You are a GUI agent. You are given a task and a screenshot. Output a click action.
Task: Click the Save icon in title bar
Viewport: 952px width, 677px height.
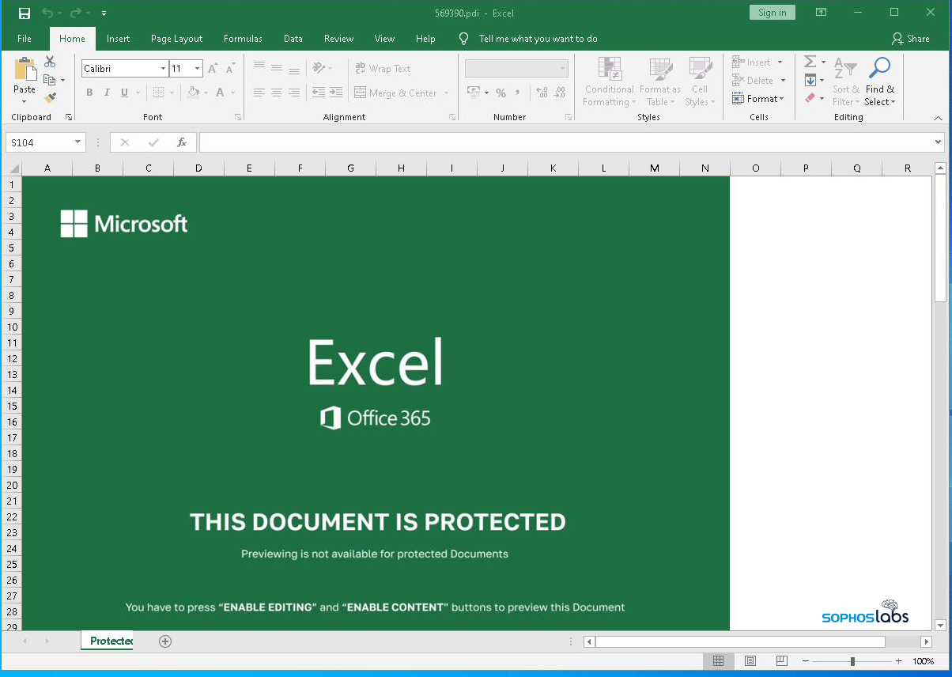[x=25, y=13]
